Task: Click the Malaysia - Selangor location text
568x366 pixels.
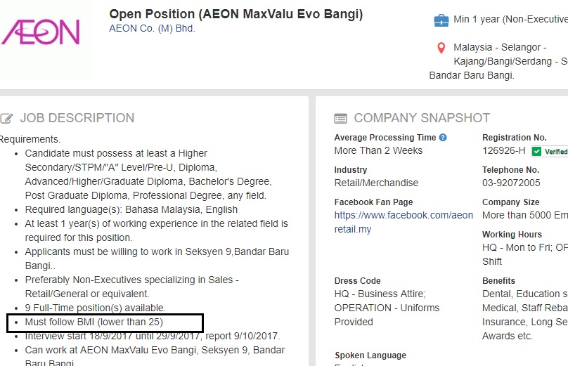Action: click(x=500, y=48)
